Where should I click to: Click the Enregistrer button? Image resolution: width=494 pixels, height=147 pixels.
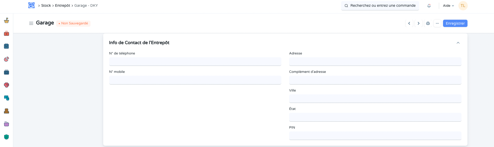pos(455,23)
